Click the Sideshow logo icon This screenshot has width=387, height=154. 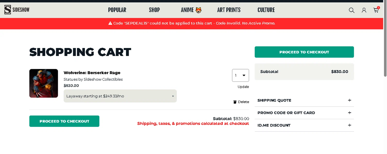pos(7,10)
